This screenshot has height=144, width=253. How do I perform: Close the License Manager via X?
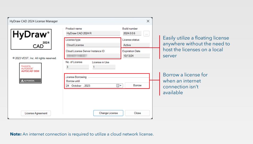click(148, 21)
